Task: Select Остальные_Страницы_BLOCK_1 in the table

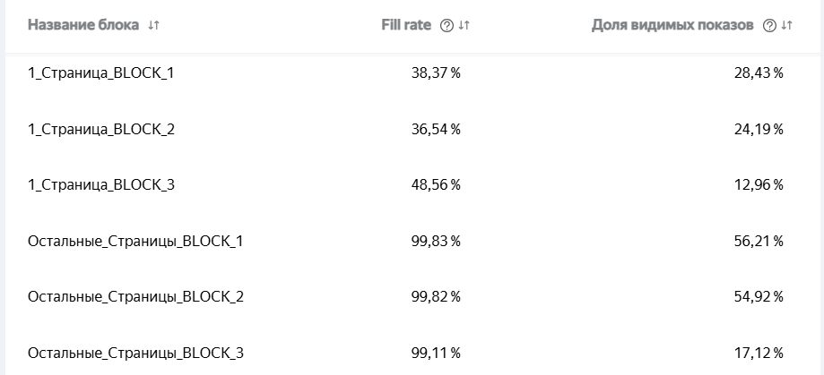Action: (x=135, y=241)
